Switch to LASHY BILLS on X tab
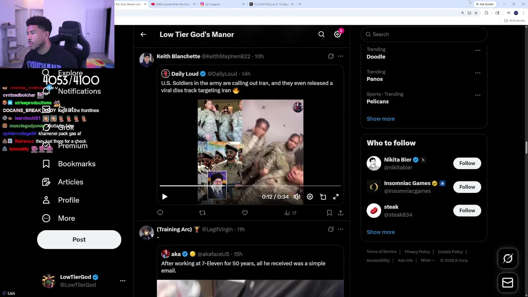528x297 pixels. (x=271, y=4)
